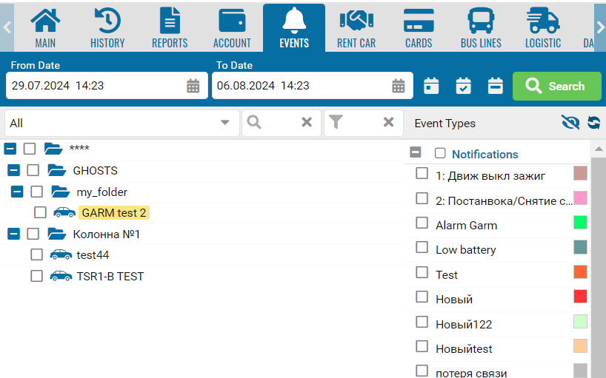This screenshot has width=606, height=378.
Task: Enable the Alarm Garm event checkbox
Action: [422, 223]
